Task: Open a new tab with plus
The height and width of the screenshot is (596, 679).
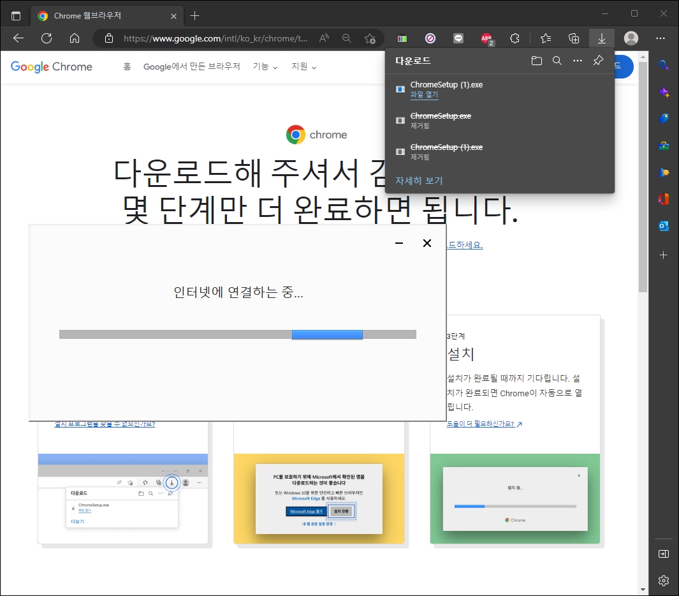Action: point(195,16)
